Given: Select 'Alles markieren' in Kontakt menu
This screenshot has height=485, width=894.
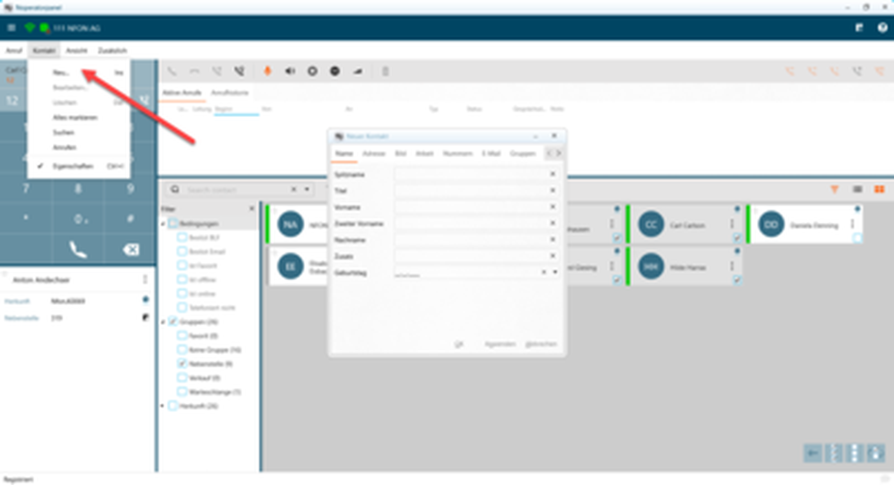Looking at the screenshot, I should point(75,118).
